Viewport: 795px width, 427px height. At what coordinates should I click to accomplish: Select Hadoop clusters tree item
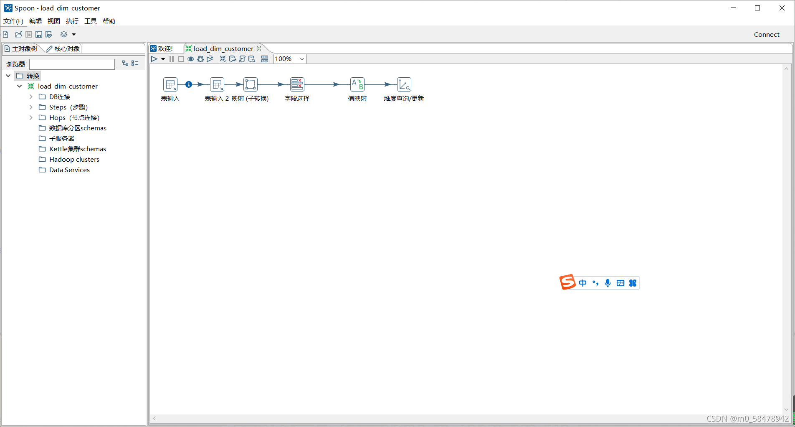tap(74, 159)
